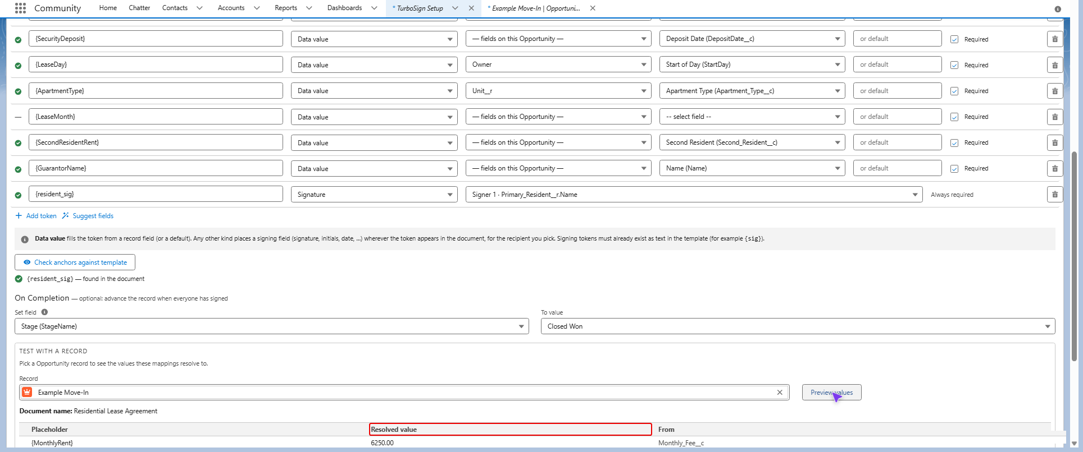Open the App Launcher grid icon
This screenshot has width=1083, height=452.
pyautogui.click(x=20, y=8)
